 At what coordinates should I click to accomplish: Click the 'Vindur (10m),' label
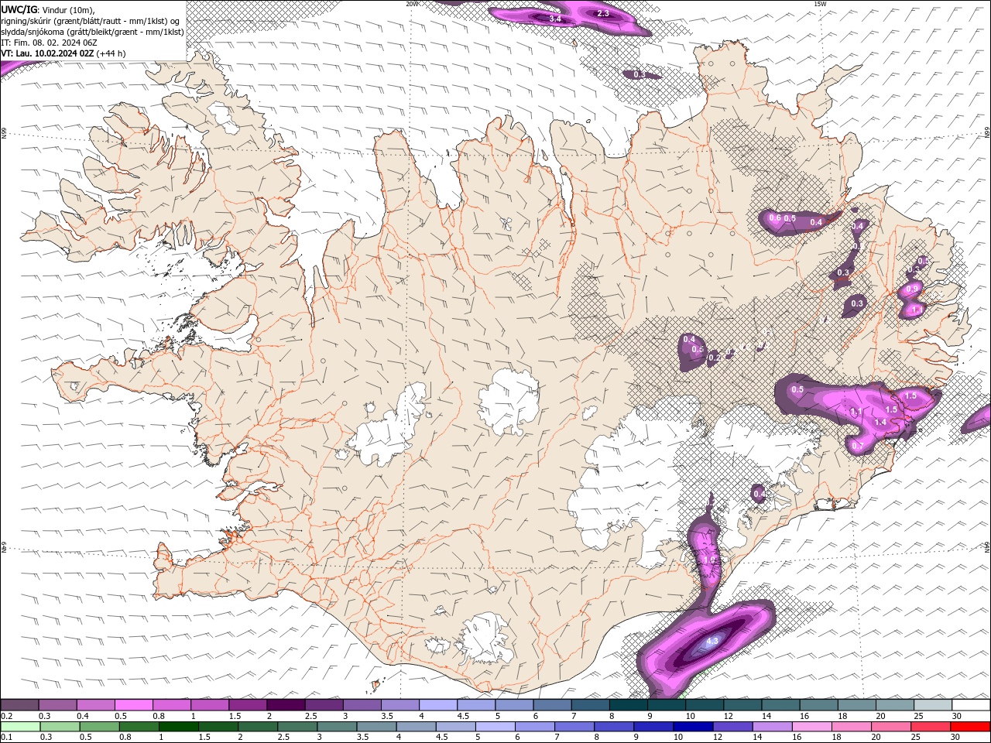(x=68, y=10)
